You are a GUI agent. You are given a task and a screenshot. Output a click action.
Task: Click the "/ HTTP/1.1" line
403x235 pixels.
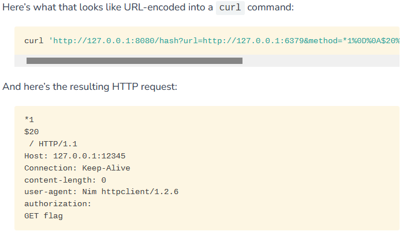pyautogui.click(x=53, y=144)
